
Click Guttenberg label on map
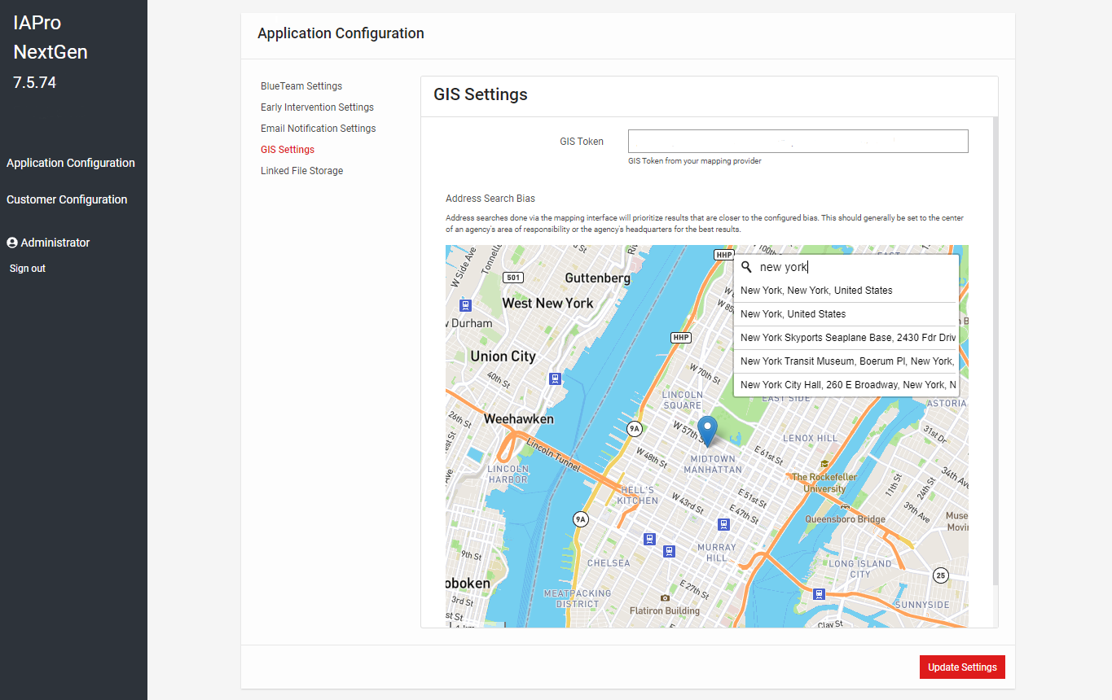tap(598, 278)
